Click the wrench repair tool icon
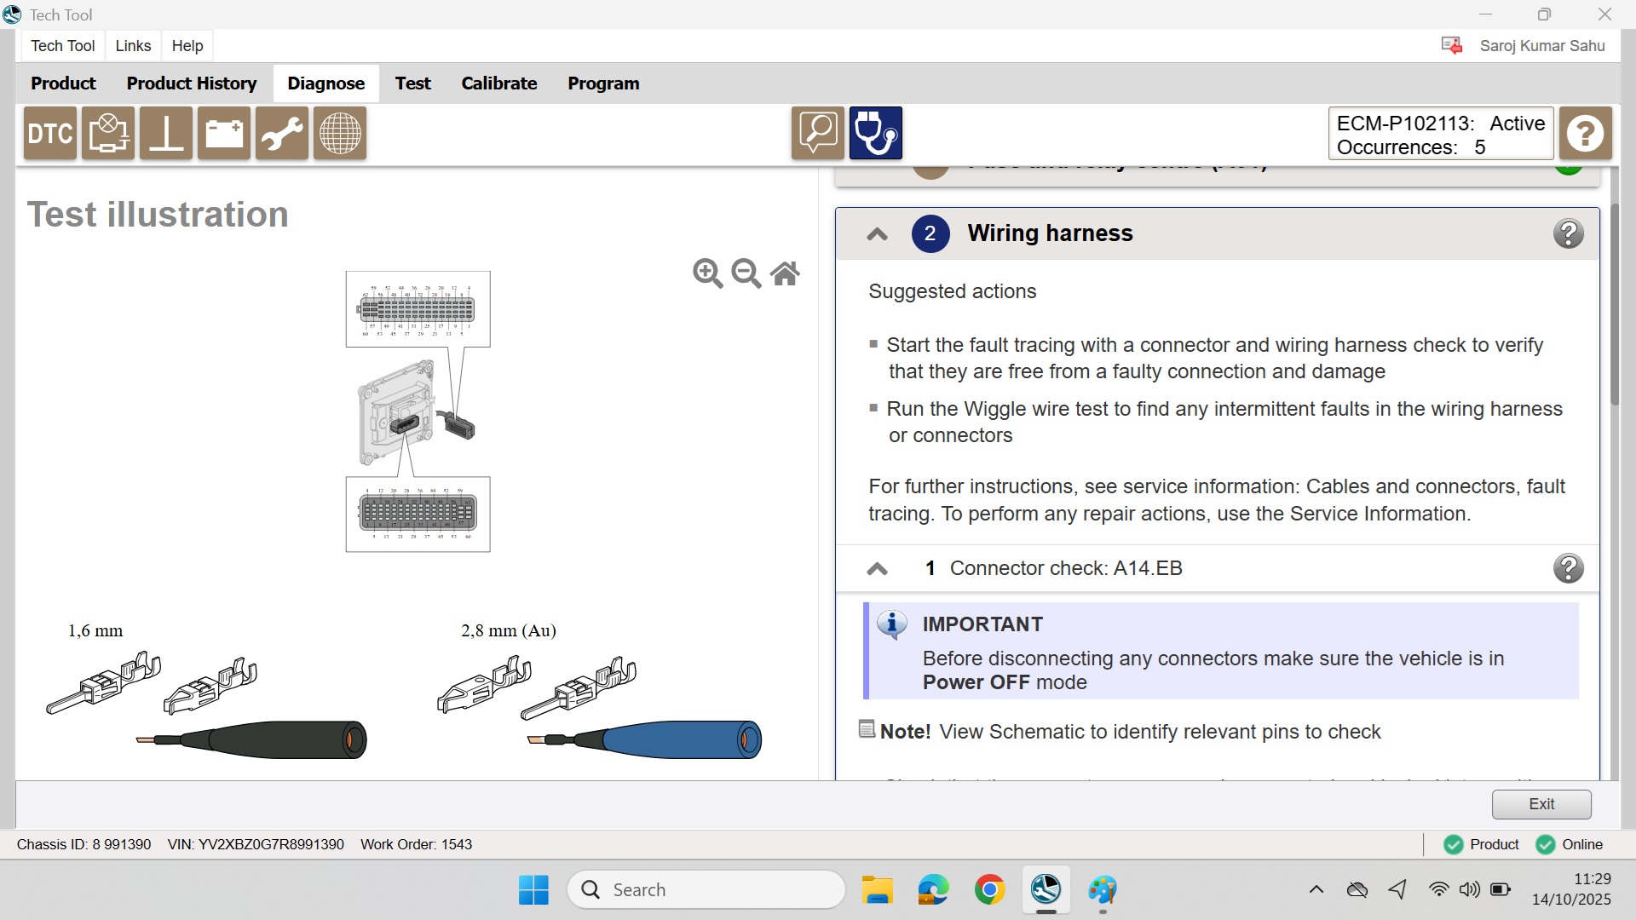Screen dimensions: 1636x920 coord(281,133)
